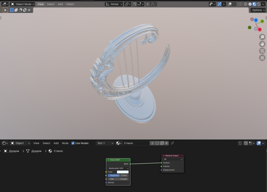Image resolution: width=267 pixels, height=192 pixels.
Task: Switch perspective/orthographic with grid gizmo
Action: (x=262, y=58)
